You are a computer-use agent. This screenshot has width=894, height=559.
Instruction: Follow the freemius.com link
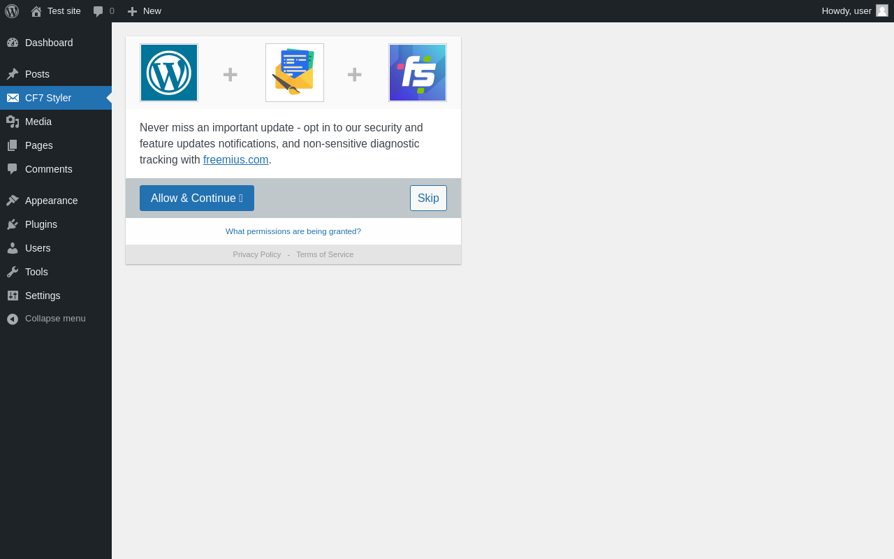click(x=236, y=160)
